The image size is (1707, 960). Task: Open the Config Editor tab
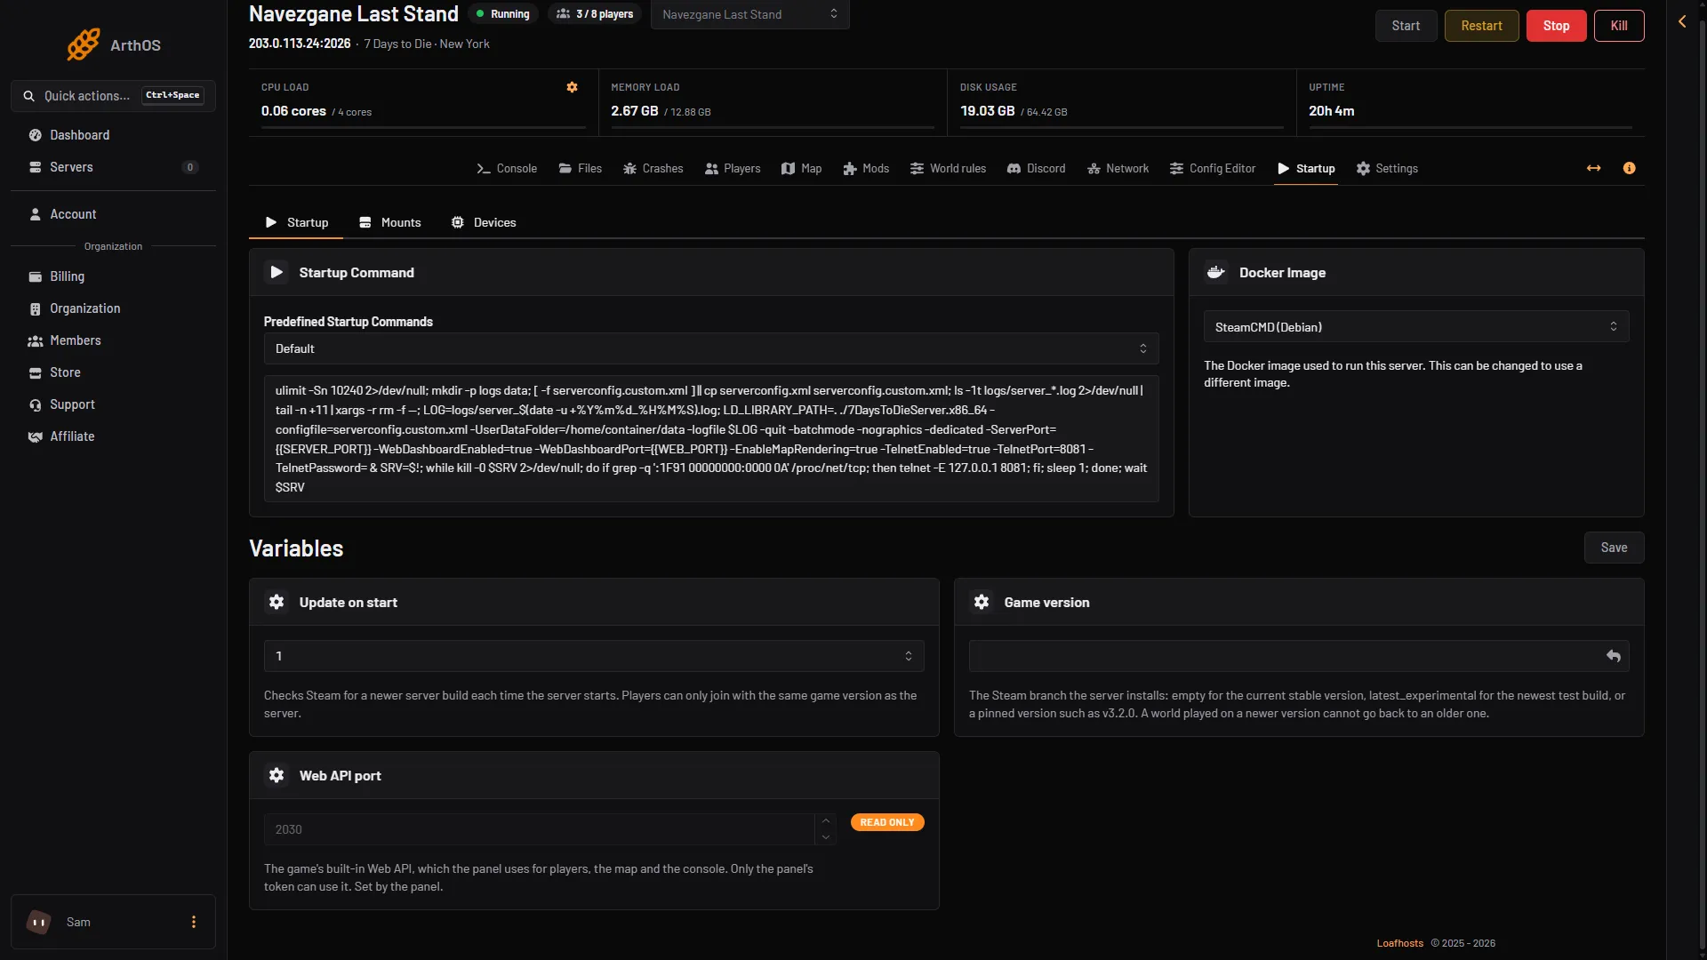[x=1213, y=168]
